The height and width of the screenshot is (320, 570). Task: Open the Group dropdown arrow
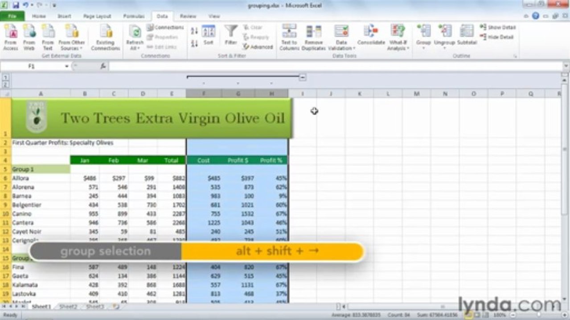[x=423, y=48]
